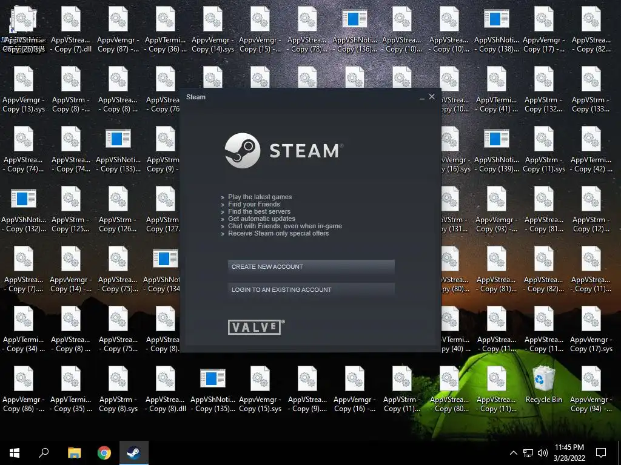This screenshot has height=465, width=621.
Task: Click 'Receive Steam-only special offers' text
Action: (x=278, y=233)
